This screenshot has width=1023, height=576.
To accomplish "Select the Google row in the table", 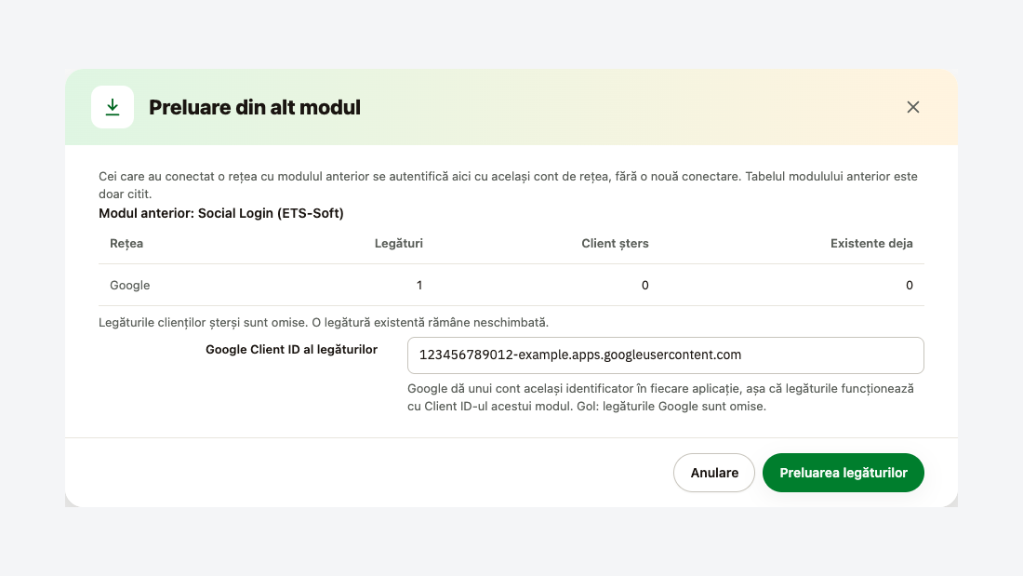I will click(x=511, y=286).
